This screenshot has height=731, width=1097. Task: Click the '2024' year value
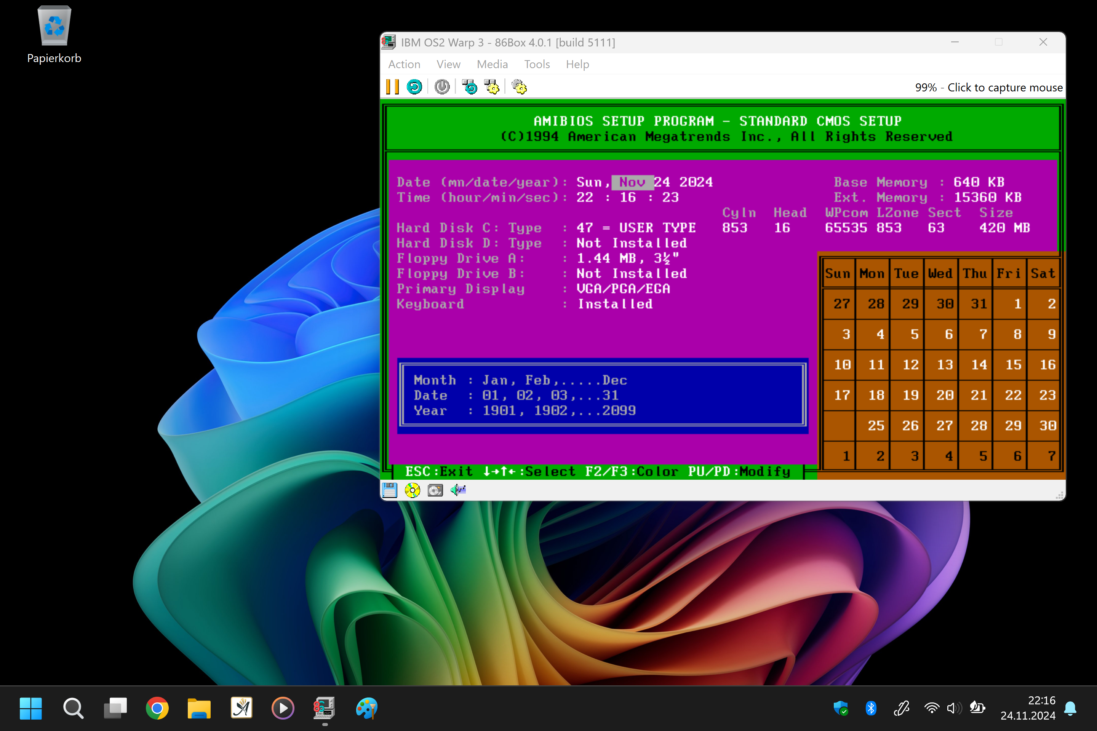point(696,182)
